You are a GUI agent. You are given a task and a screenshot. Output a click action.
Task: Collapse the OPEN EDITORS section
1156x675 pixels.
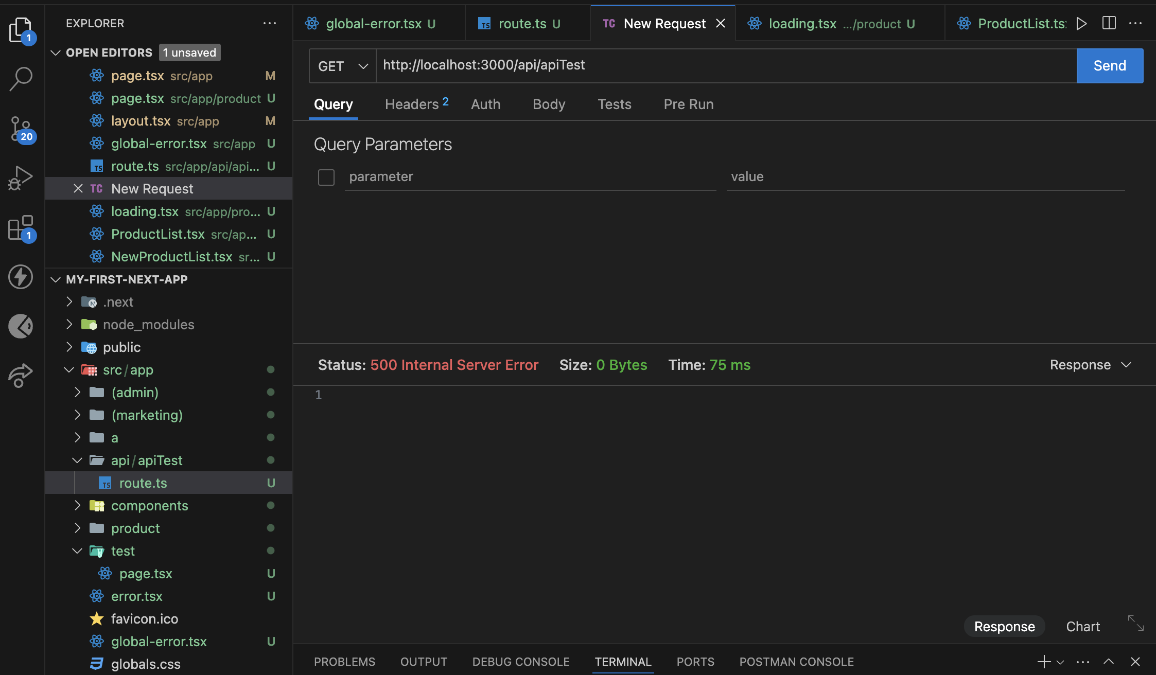pyautogui.click(x=56, y=52)
